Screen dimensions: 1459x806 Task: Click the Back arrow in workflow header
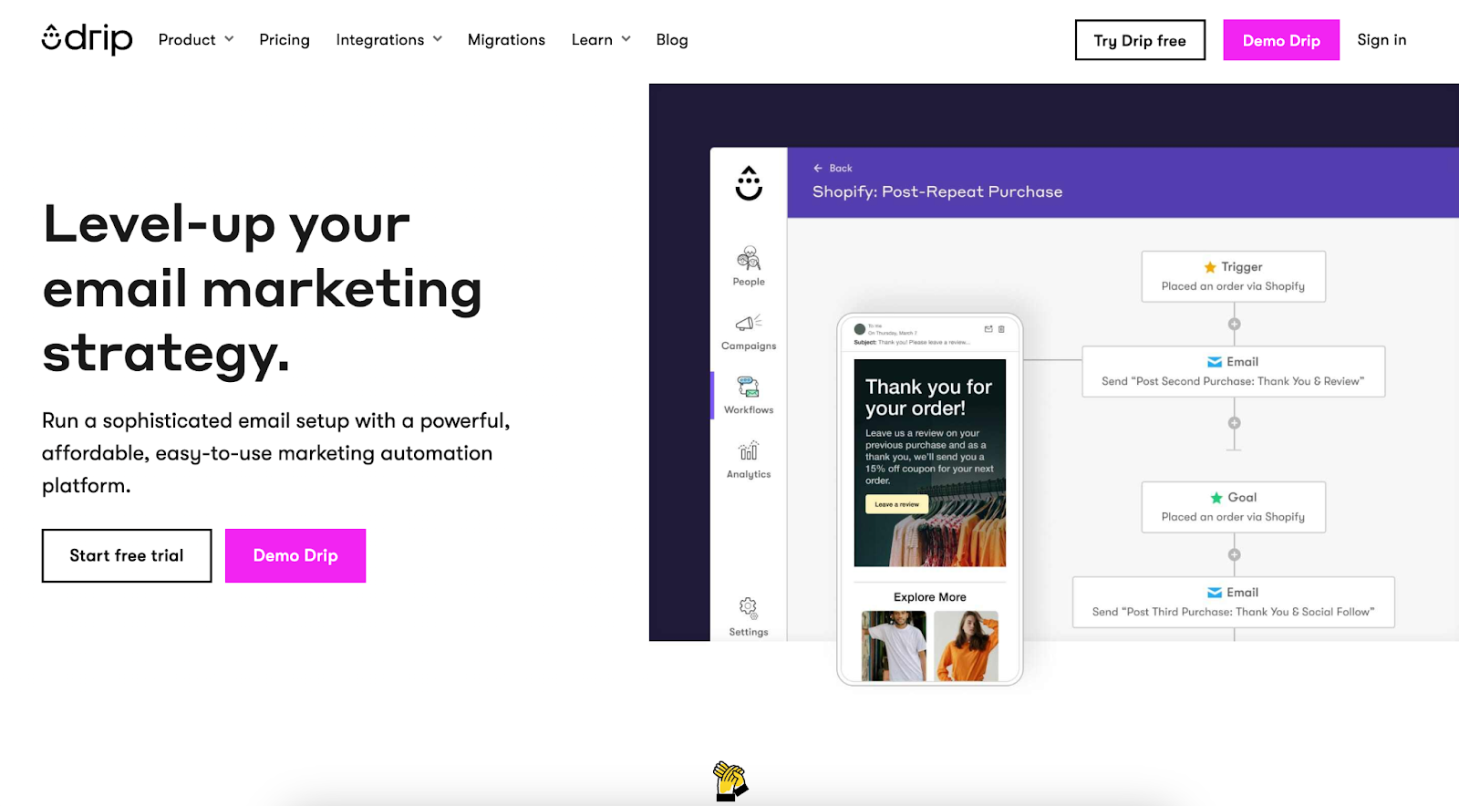(818, 168)
